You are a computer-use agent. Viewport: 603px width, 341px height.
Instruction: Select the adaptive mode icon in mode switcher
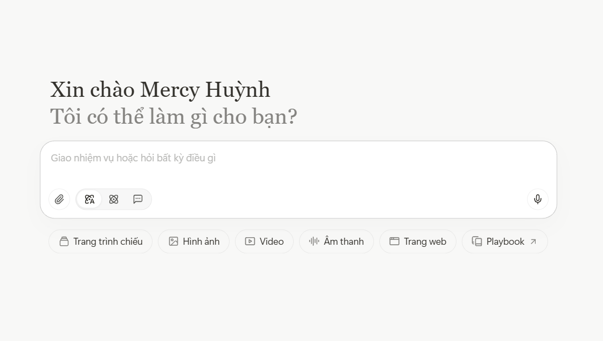[89, 200]
